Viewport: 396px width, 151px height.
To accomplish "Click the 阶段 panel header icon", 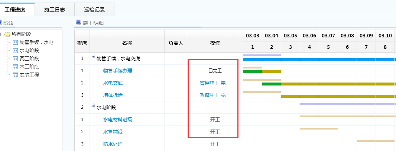I will tap(1, 23).
